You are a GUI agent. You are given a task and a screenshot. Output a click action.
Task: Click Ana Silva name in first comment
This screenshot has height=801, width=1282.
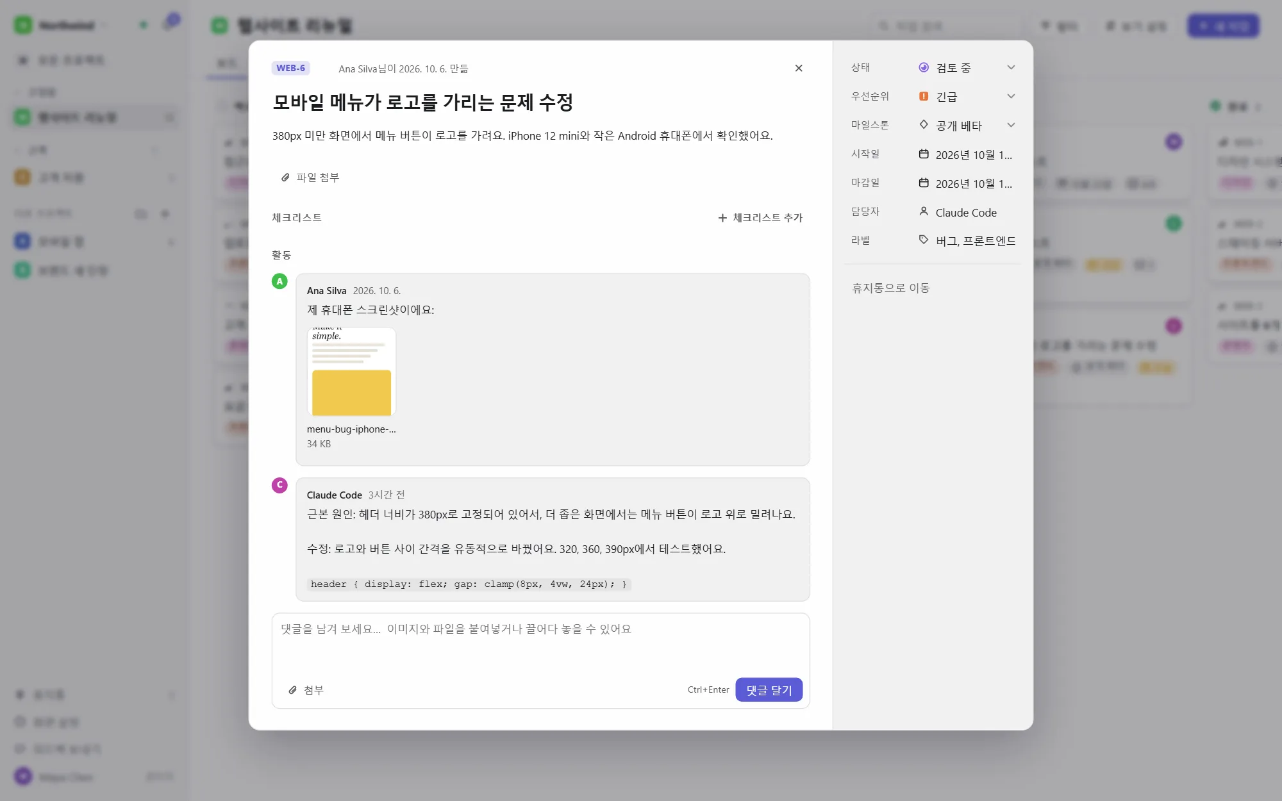(x=326, y=291)
